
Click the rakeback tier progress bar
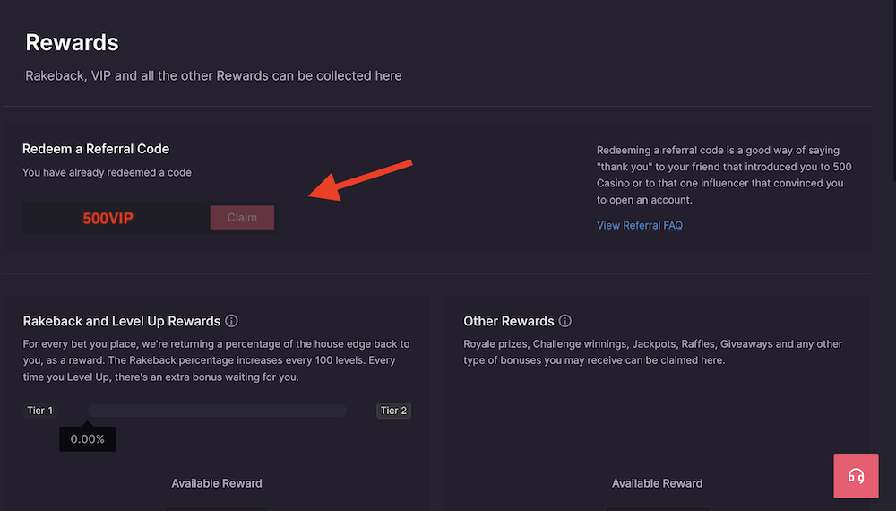coord(217,411)
